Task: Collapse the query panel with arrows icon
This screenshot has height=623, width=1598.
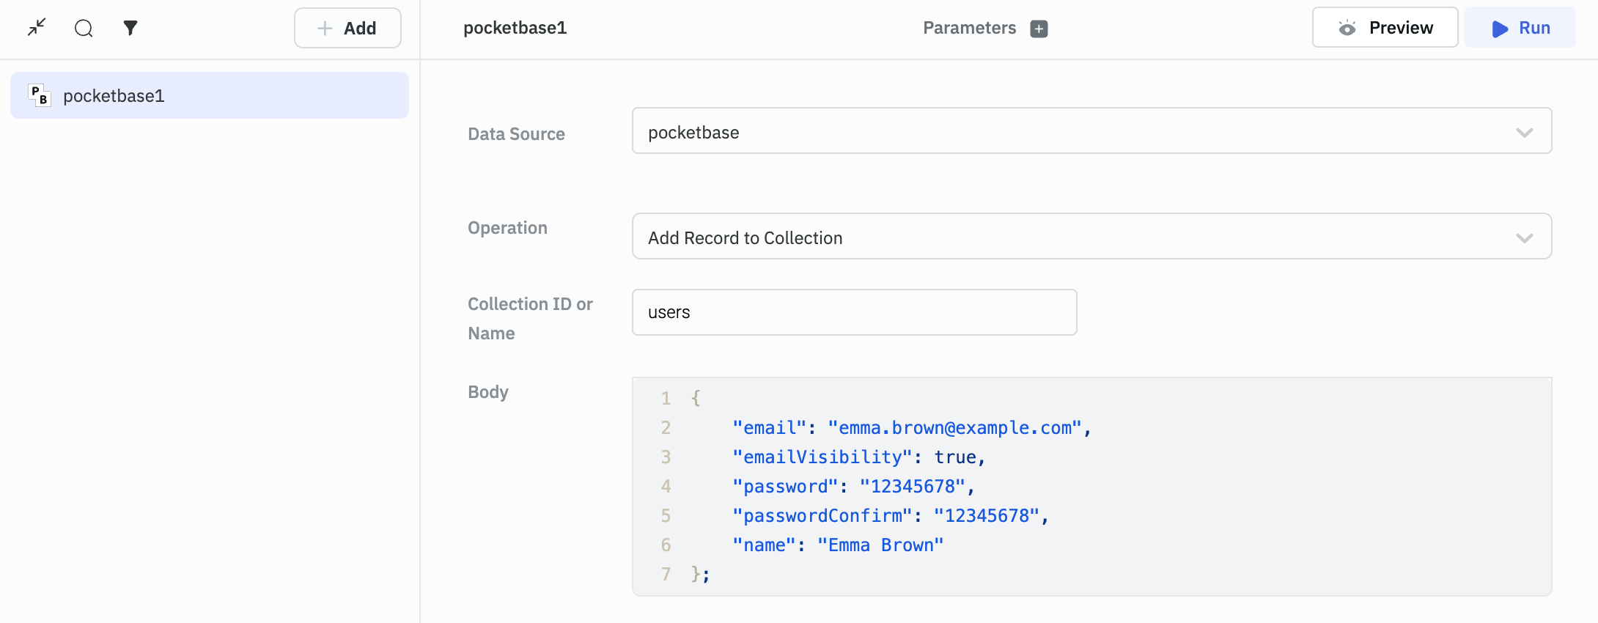Action: tap(37, 28)
